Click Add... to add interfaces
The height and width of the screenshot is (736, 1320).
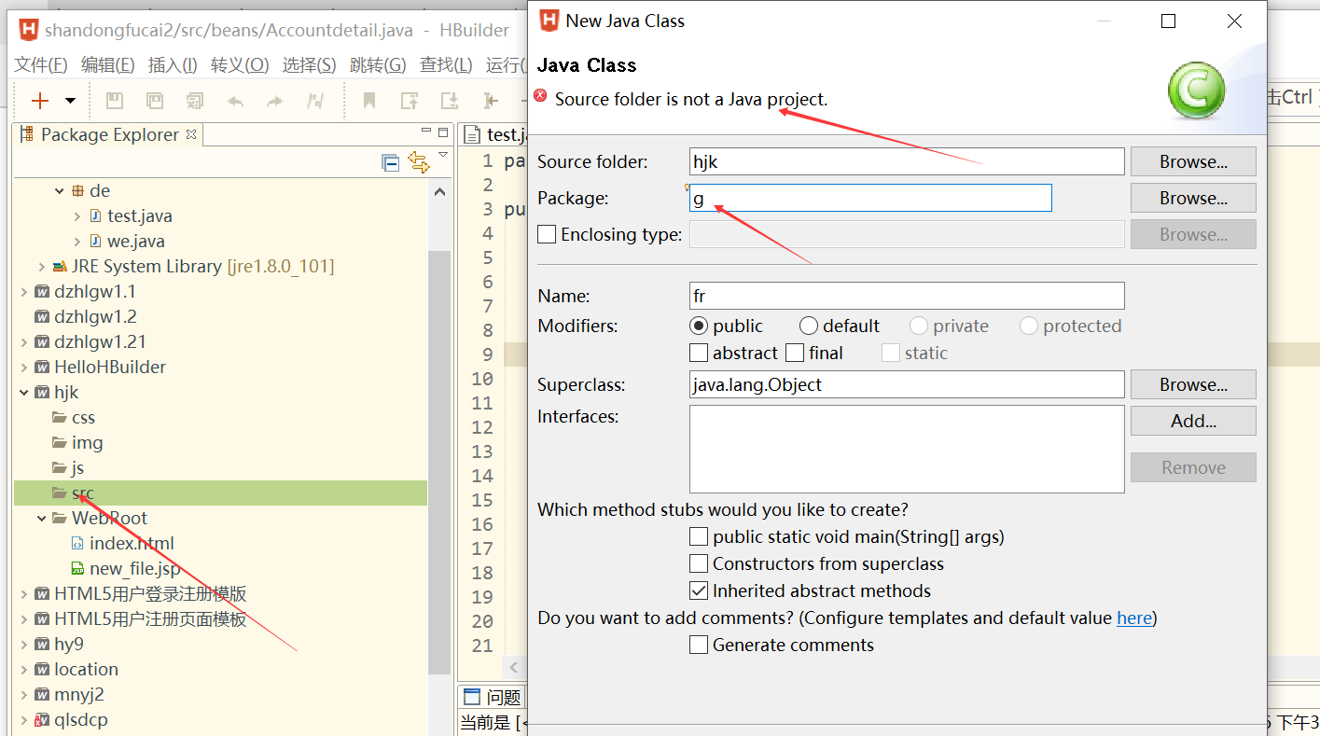(x=1193, y=421)
